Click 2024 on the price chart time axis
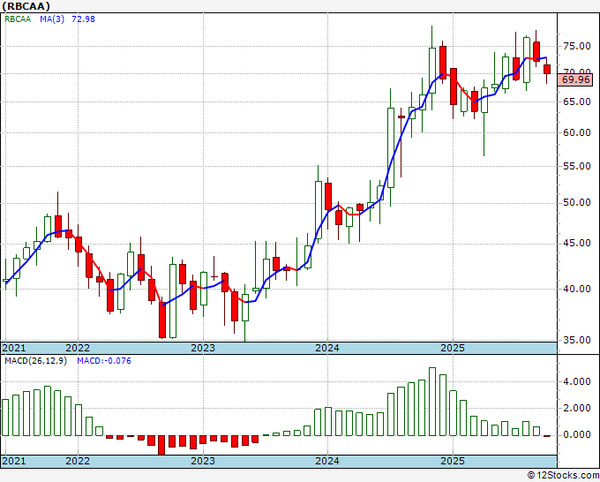This screenshot has height=482, width=600. click(327, 348)
